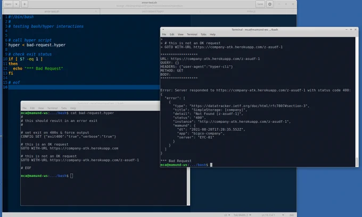Click the 'if [ $? -eq 1 ]' line
362x217 pixels.
click(x=26, y=59)
